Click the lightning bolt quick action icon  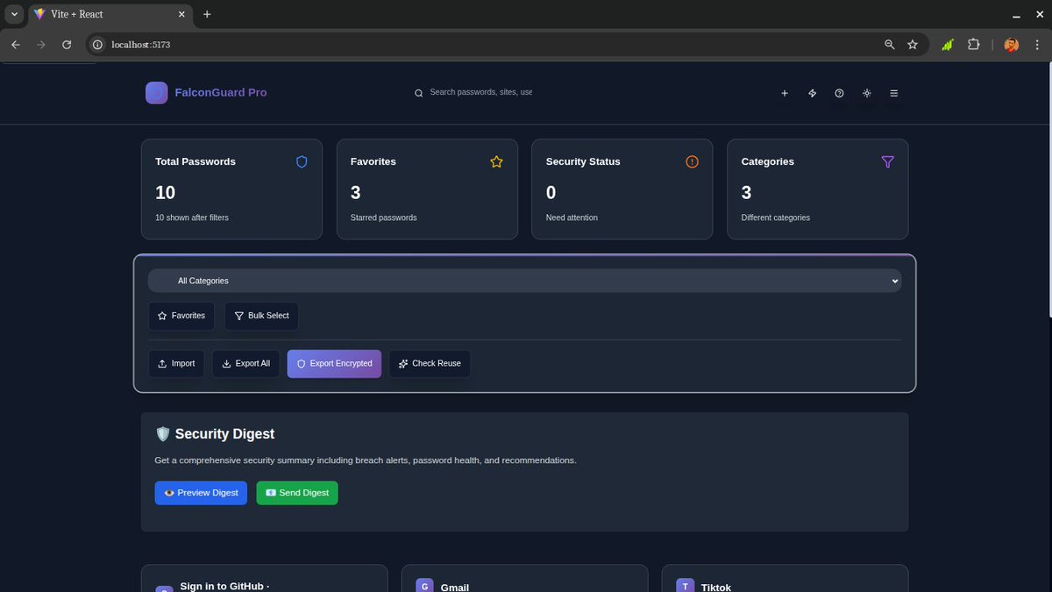812,93
